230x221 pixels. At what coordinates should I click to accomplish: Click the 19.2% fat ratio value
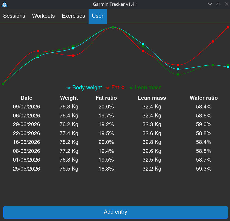coord(106,124)
